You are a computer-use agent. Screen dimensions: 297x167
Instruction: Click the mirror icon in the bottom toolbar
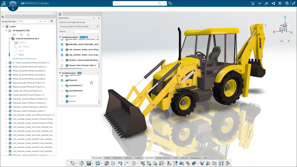[x=208, y=163]
